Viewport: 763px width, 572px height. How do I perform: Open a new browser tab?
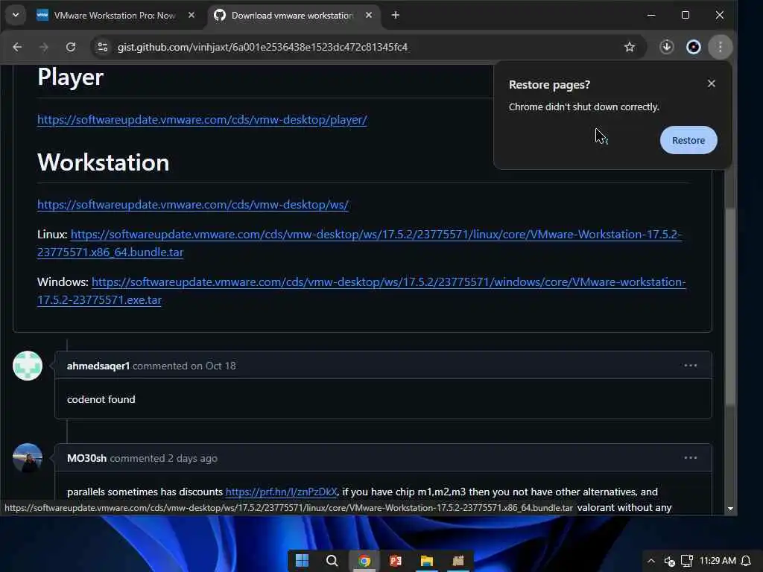coord(395,15)
